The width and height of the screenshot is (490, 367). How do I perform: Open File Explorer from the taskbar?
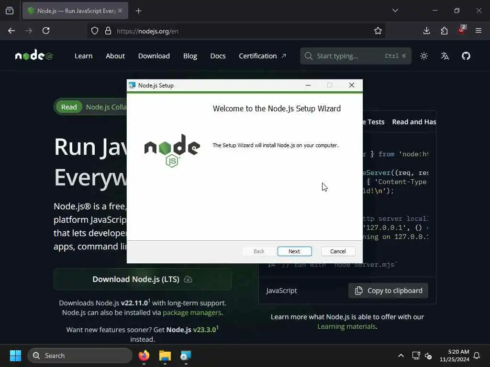(x=165, y=356)
